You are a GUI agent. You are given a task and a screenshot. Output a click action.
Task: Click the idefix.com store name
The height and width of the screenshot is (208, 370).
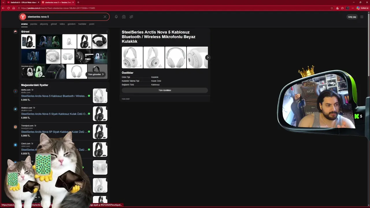tap(26, 90)
